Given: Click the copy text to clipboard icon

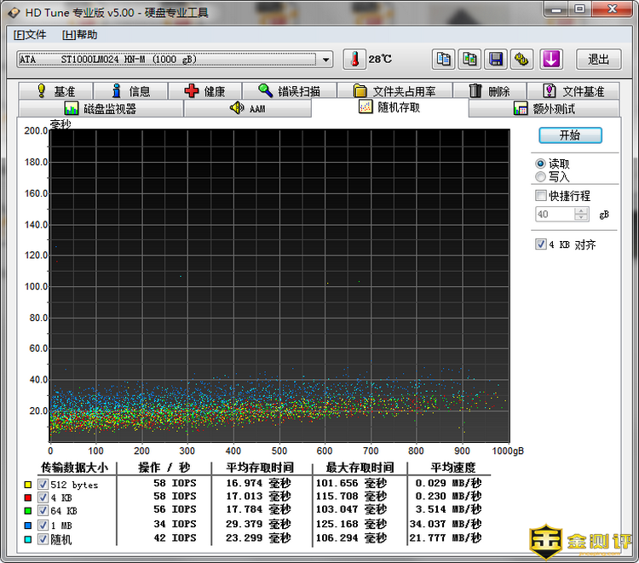Looking at the screenshot, I should pos(444,59).
